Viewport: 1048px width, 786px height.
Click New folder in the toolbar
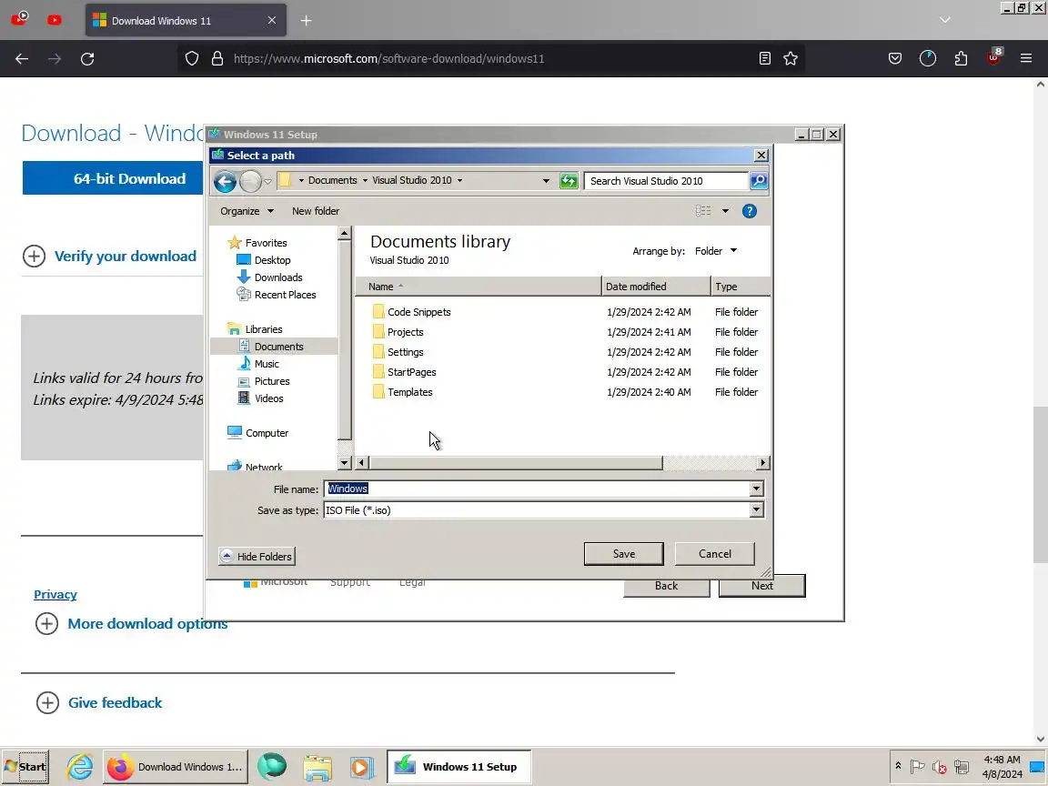click(316, 211)
